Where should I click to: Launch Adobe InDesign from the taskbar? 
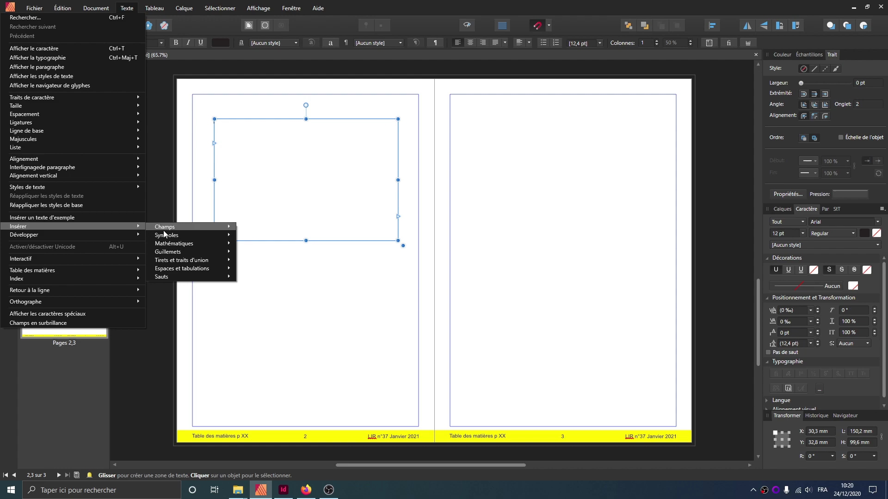(284, 490)
